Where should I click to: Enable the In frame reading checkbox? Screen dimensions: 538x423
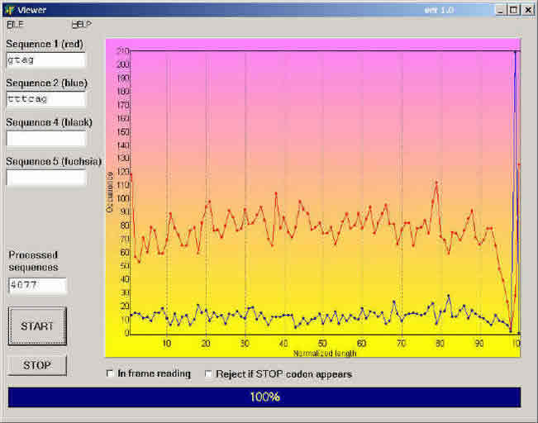110,373
